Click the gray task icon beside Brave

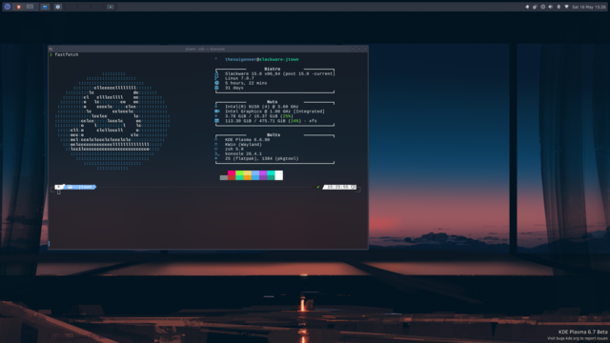30,7
